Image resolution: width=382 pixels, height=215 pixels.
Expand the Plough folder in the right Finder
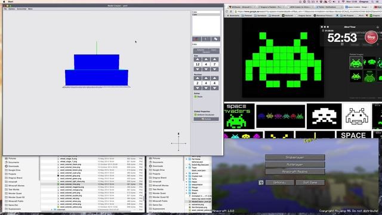[187, 188]
